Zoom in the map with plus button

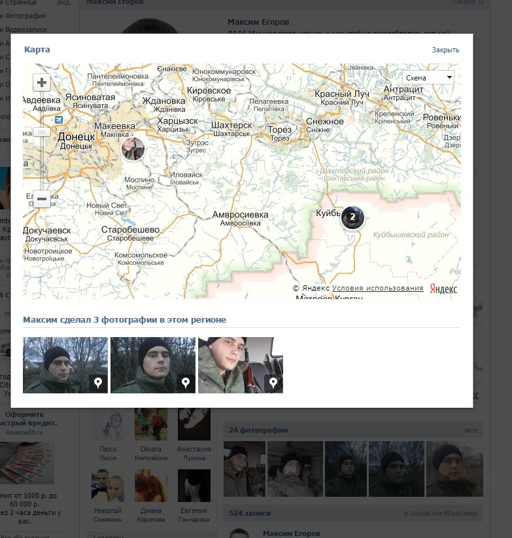[x=42, y=82]
